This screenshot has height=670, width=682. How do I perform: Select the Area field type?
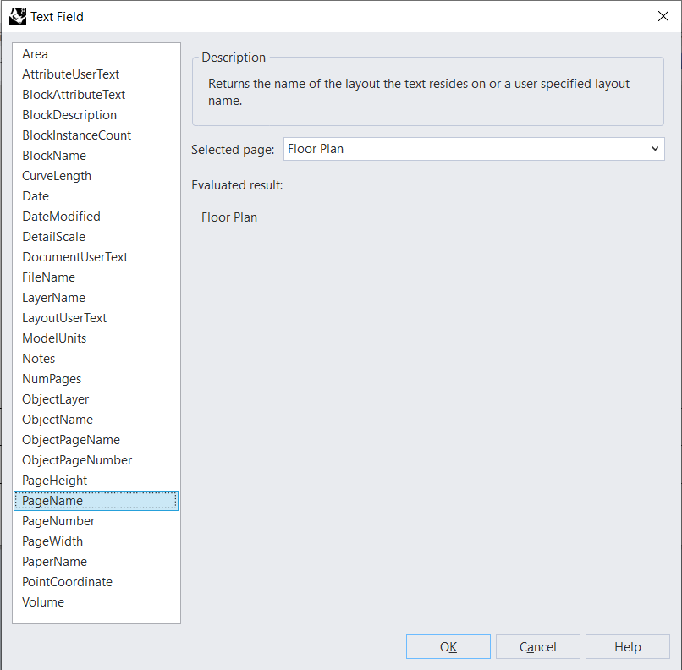click(x=36, y=54)
